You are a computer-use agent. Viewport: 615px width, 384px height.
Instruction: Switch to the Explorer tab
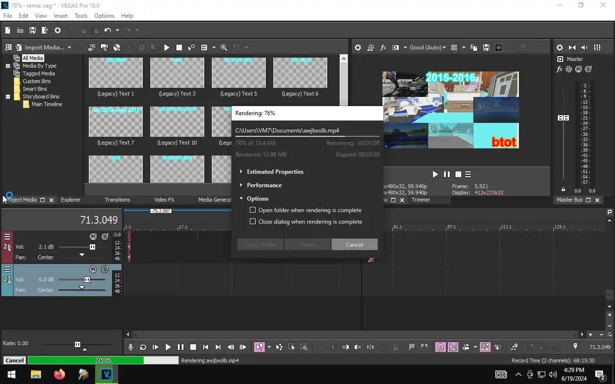[71, 200]
